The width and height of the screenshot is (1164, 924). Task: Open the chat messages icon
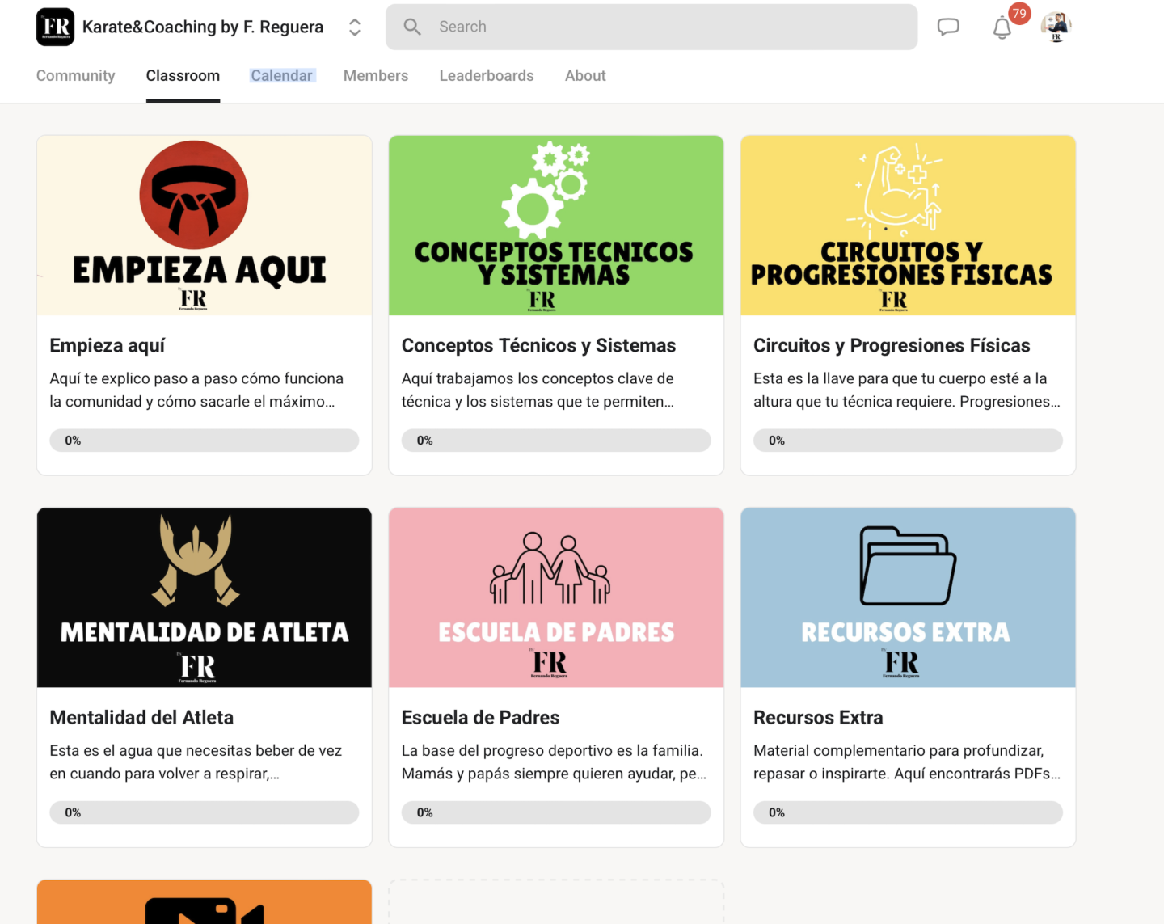[947, 27]
